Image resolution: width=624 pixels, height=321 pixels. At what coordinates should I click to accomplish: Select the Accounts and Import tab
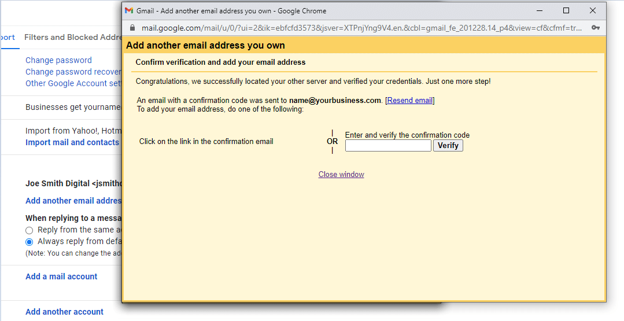[8, 37]
